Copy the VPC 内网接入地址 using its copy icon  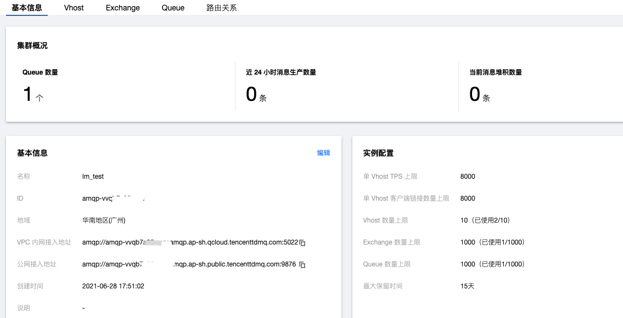coord(302,243)
